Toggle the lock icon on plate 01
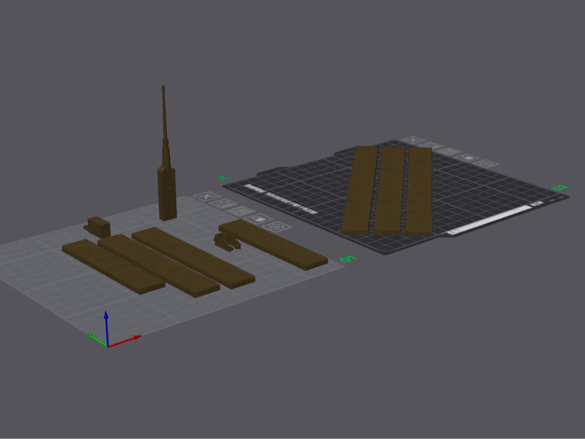The width and height of the screenshot is (585, 439). [258, 219]
